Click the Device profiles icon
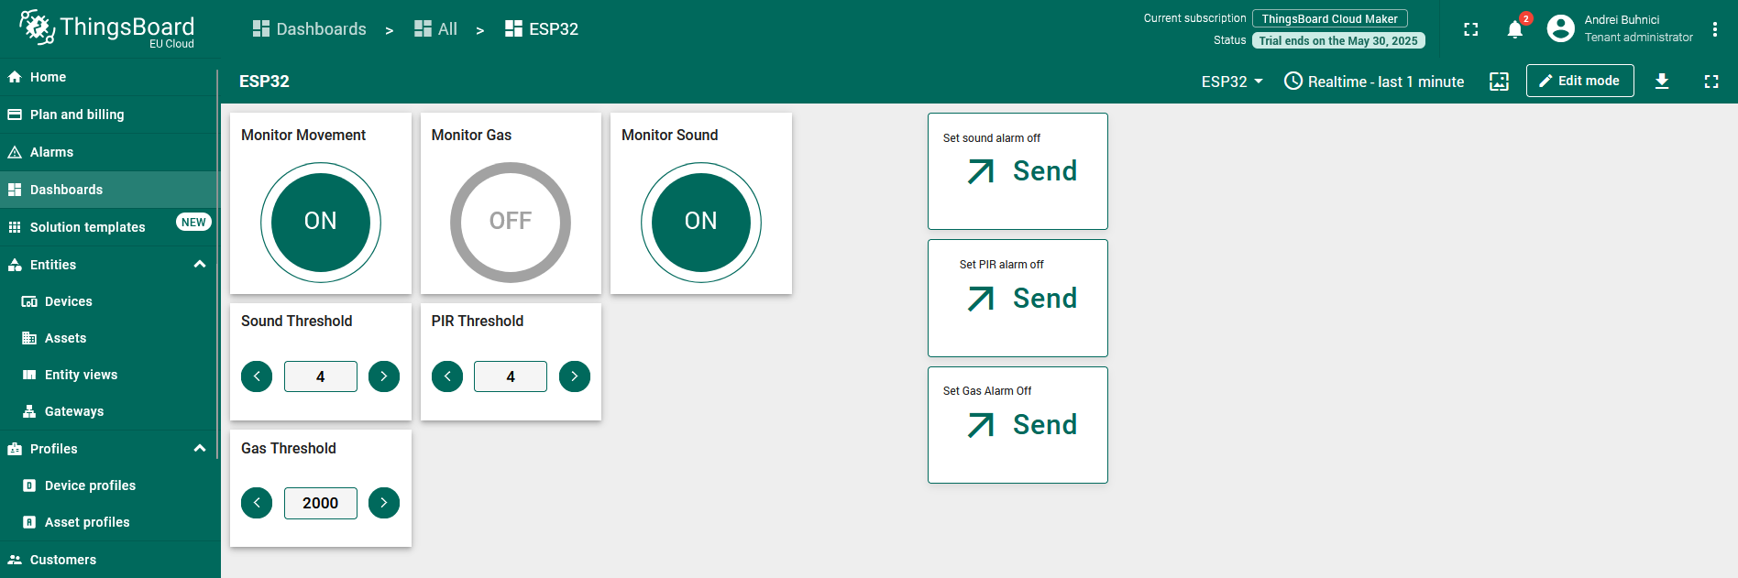This screenshot has width=1738, height=578. pos(29,485)
